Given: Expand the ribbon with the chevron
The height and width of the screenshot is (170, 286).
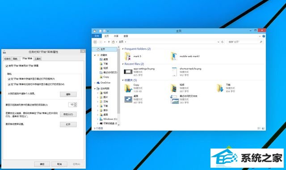Looking at the screenshot, I should coord(260,36).
